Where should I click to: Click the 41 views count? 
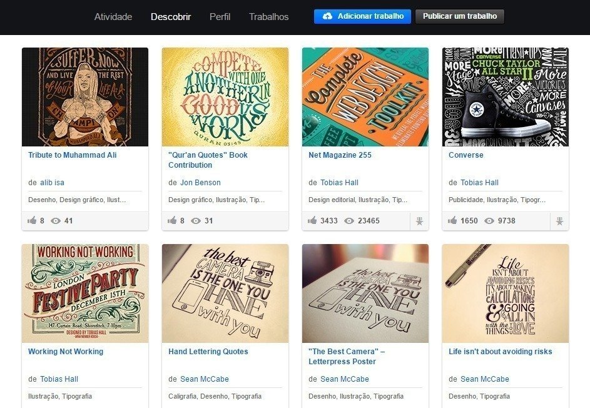tap(68, 221)
